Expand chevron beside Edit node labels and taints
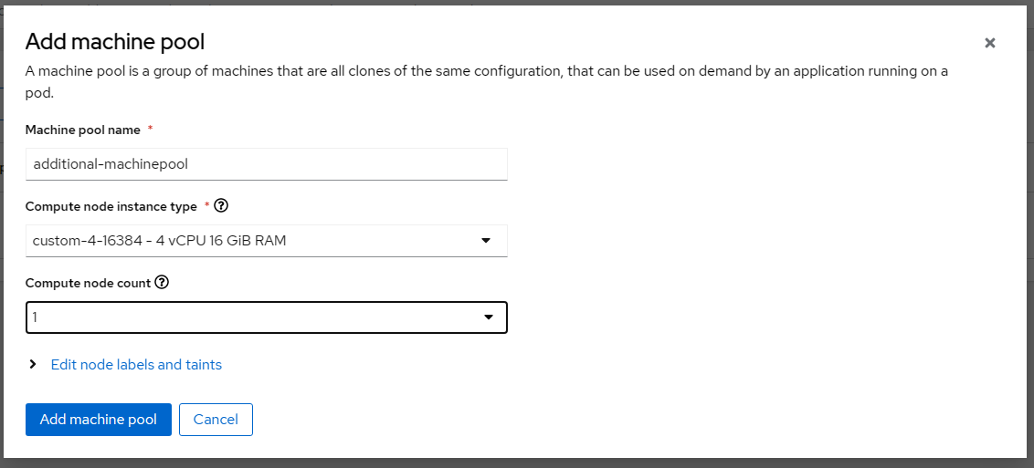This screenshot has height=468, width=1034. [34, 364]
